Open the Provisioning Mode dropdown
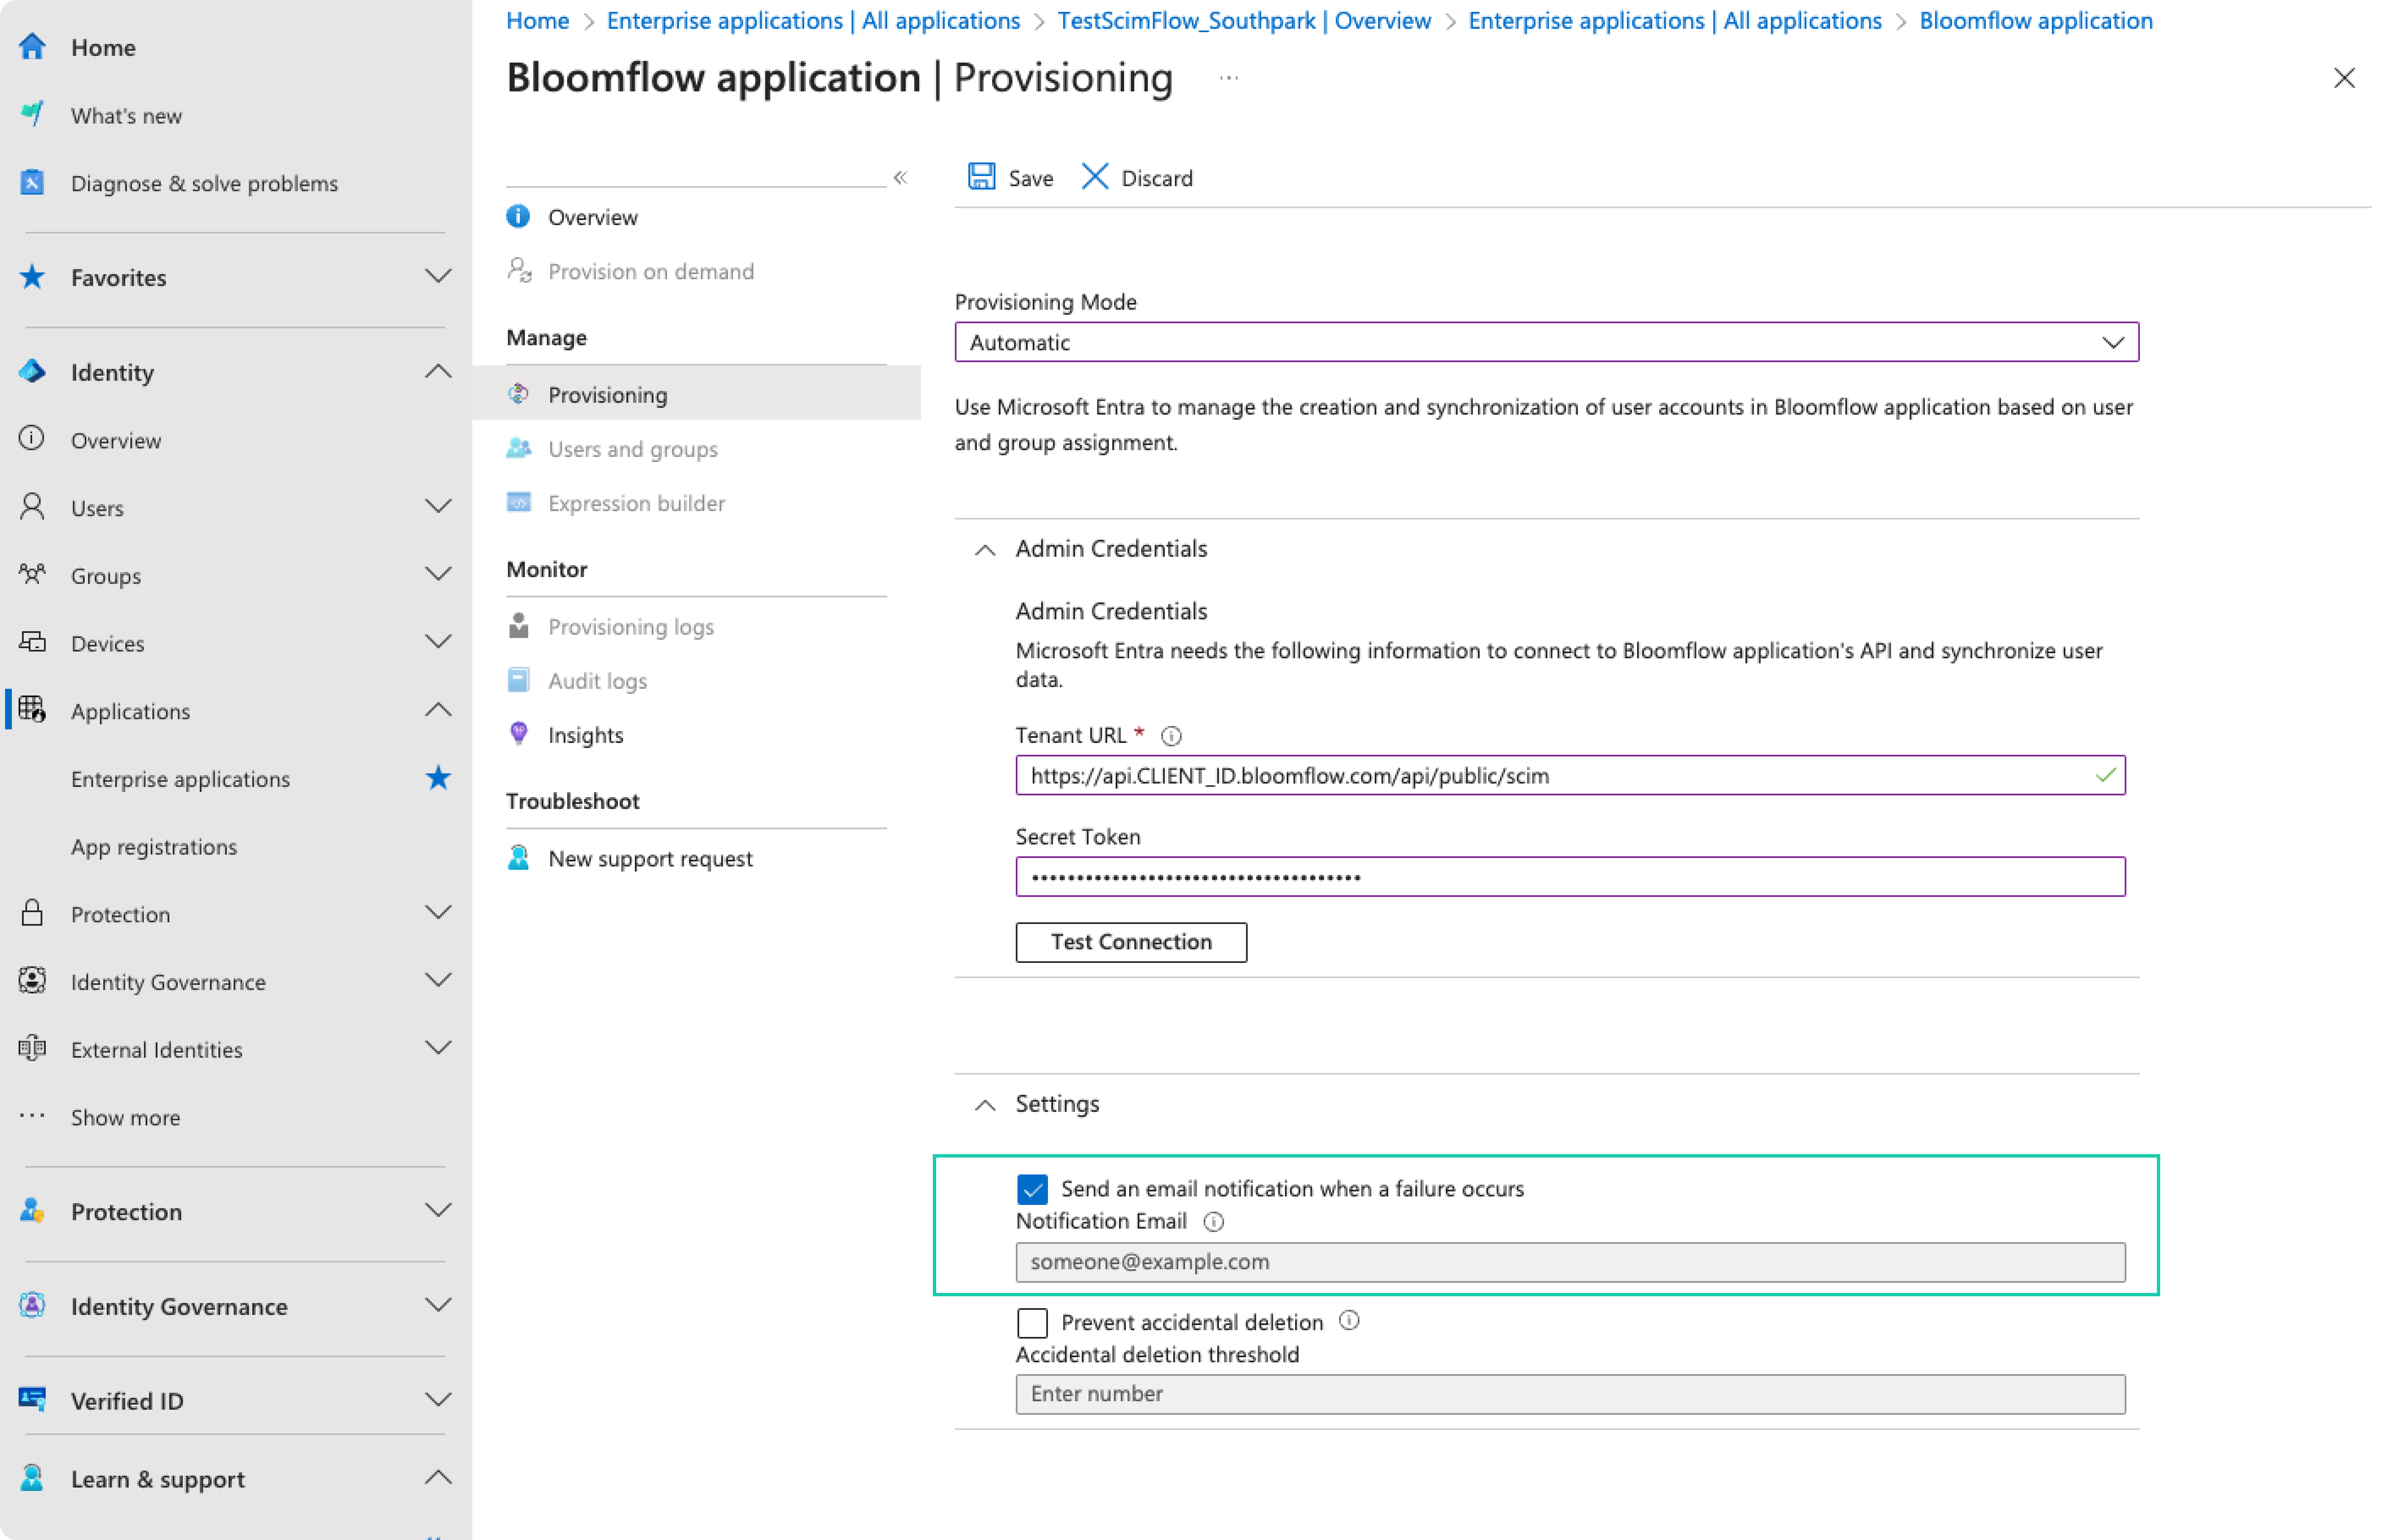 click(x=1546, y=342)
